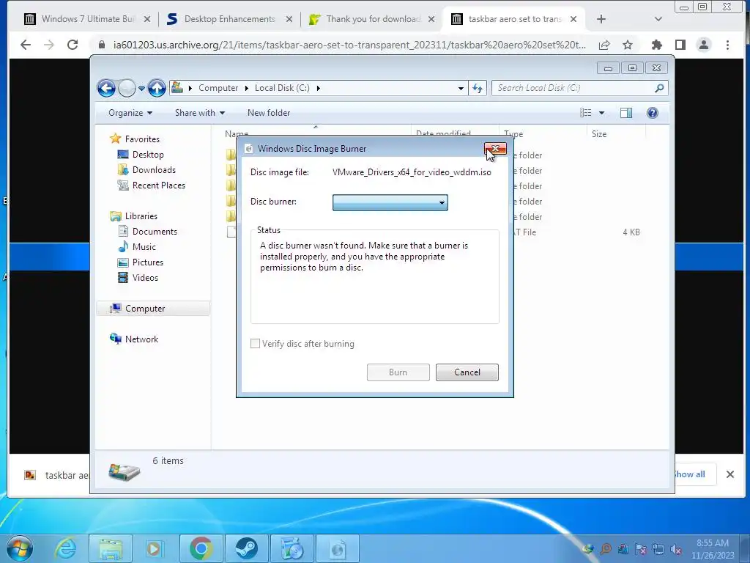
Task: Close the Windows Disc Image Burner dialog
Action: (x=495, y=149)
